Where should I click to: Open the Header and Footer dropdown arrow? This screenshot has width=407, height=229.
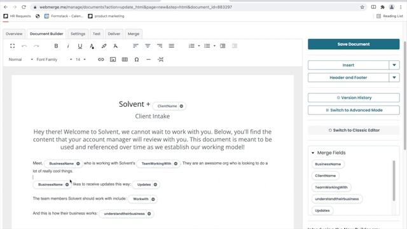(x=394, y=78)
